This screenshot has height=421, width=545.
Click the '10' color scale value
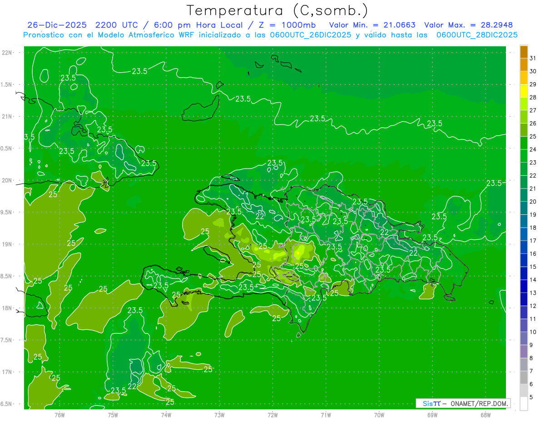[x=533, y=332]
